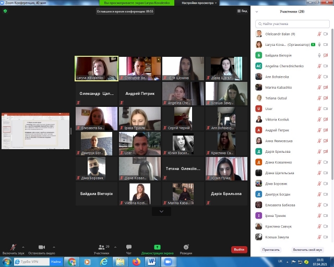Viewport: 334px width, 267px height.
Task: Expand audio options arrow beside Включить звук
Action: tap(23, 247)
